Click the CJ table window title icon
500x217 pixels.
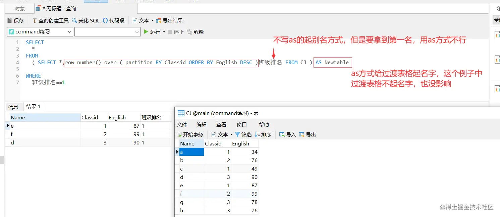point(181,113)
